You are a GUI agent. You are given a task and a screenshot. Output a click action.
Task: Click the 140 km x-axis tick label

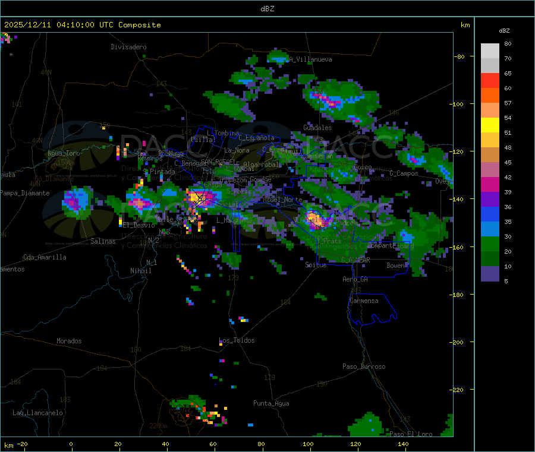403,444
